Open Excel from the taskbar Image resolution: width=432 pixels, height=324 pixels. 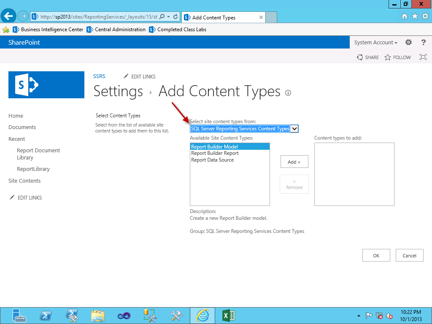[228, 316]
